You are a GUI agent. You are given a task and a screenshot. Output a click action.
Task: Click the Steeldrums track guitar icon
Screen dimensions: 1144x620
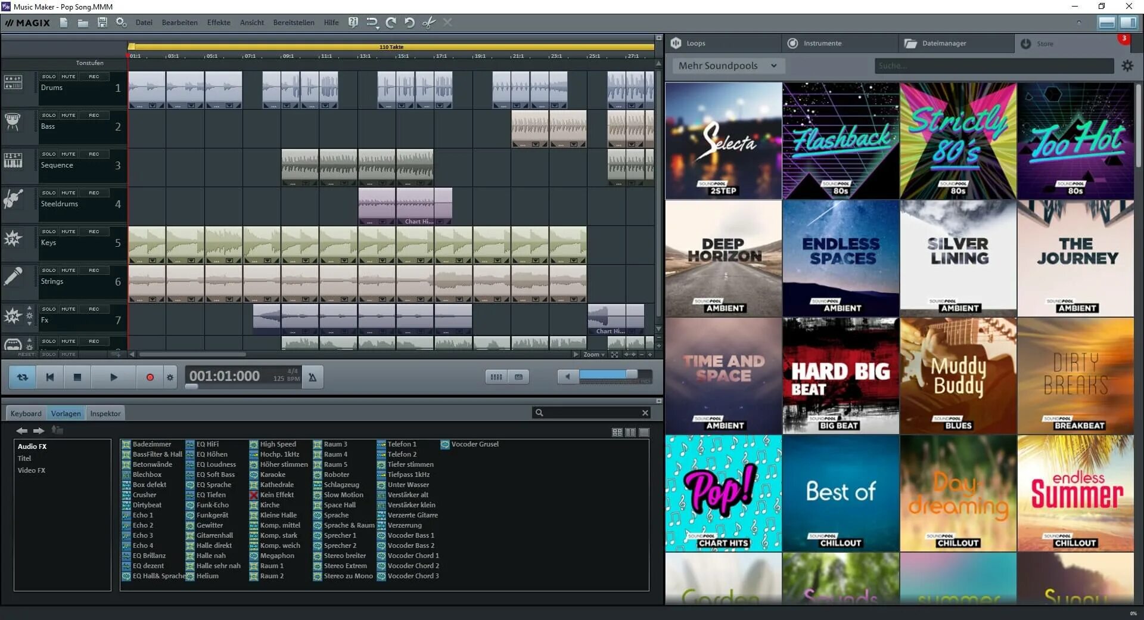(x=13, y=199)
